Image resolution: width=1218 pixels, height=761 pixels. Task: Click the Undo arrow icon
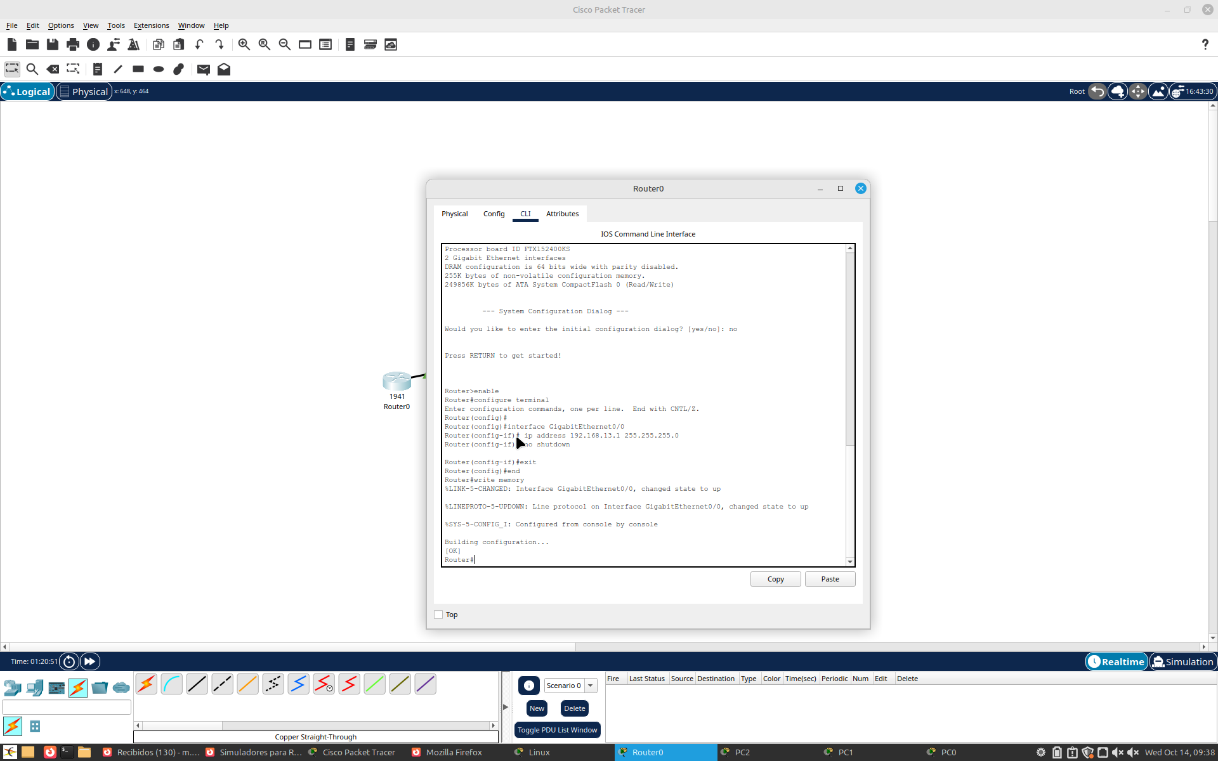coord(199,44)
